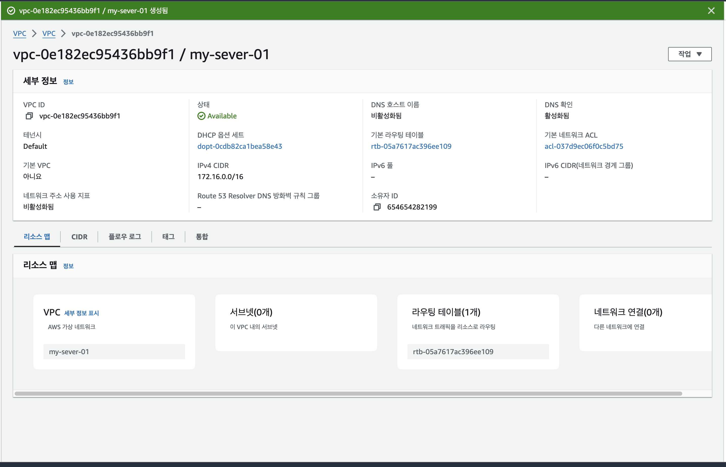This screenshot has width=726, height=467.
Task: Dismiss the green success banner
Action: pyautogui.click(x=711, y=11)
